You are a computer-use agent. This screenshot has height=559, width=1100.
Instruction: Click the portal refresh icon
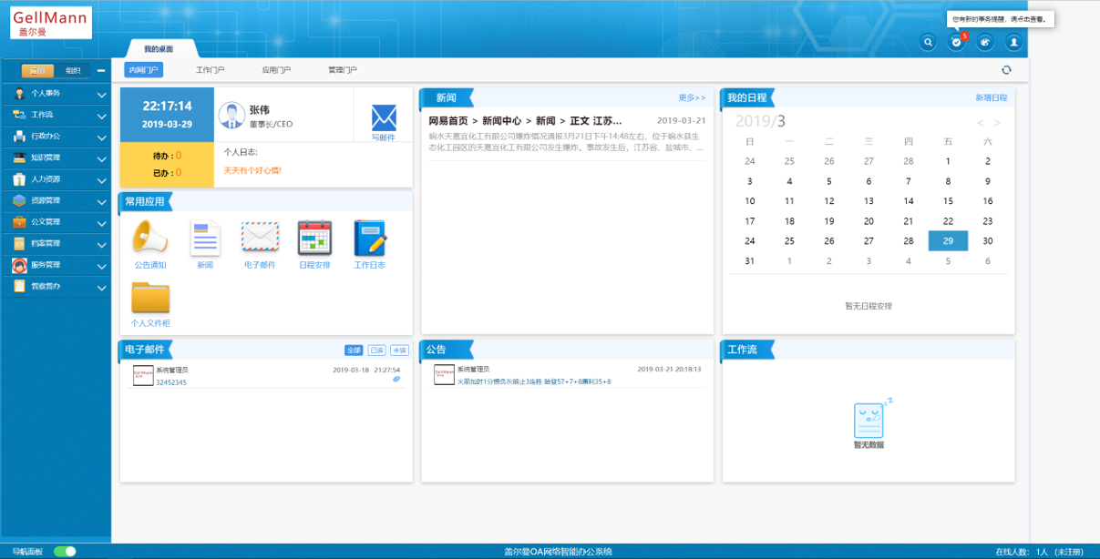(x=1006, y=70)
